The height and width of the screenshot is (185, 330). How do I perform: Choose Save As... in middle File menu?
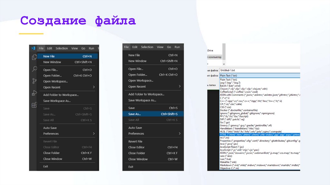153,114
